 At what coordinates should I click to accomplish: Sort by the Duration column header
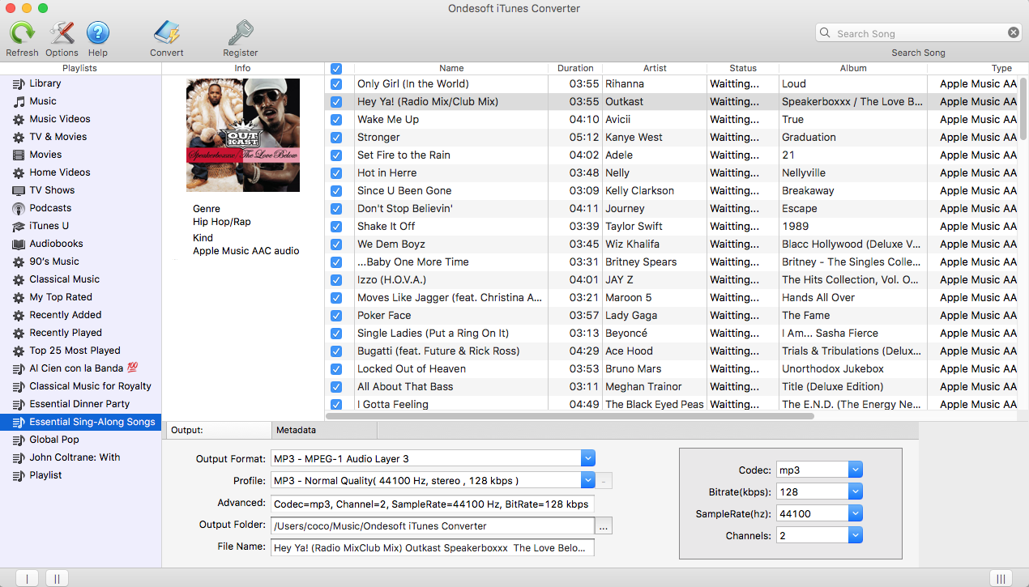pyautogui.click(x=575, y=69)
